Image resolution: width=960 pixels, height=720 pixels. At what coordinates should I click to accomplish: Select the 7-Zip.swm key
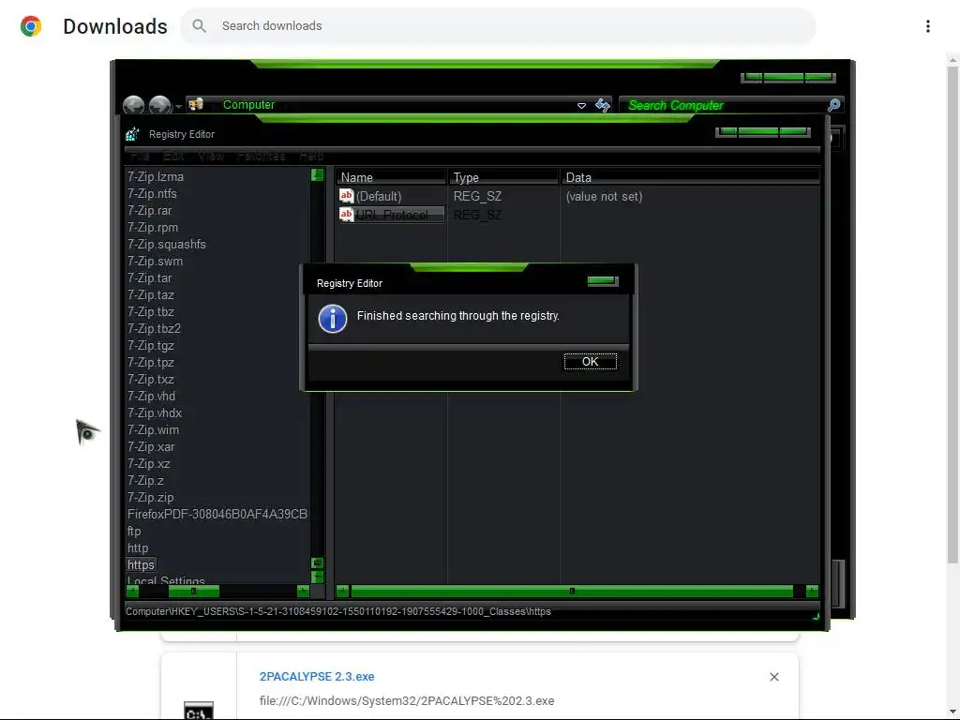point(155,262)
